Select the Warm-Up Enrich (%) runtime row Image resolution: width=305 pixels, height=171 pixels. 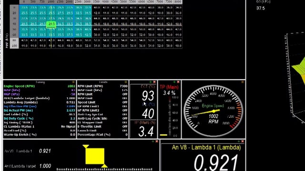(39, 134)
